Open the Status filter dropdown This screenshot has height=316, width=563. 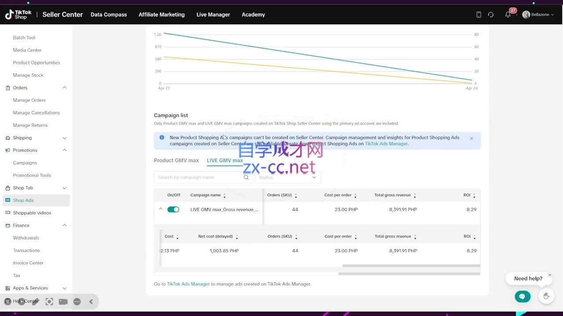coord(288,177)
